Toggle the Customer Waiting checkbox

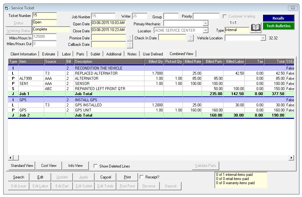(225, 16)
